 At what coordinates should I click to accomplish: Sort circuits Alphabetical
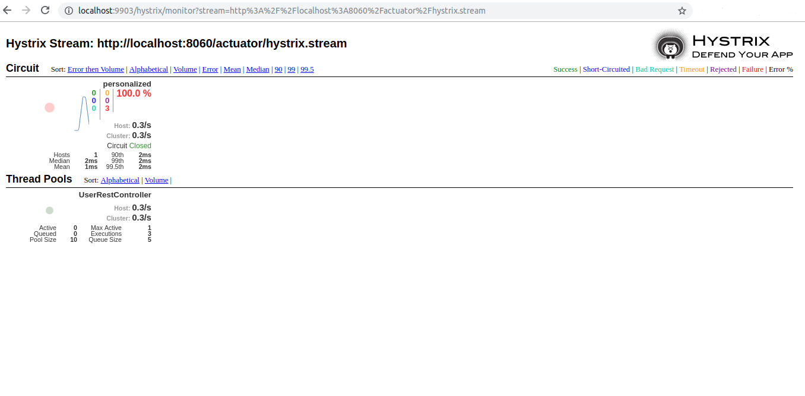pos(148,69)
